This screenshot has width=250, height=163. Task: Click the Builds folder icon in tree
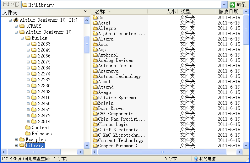[x=28, y=38]
